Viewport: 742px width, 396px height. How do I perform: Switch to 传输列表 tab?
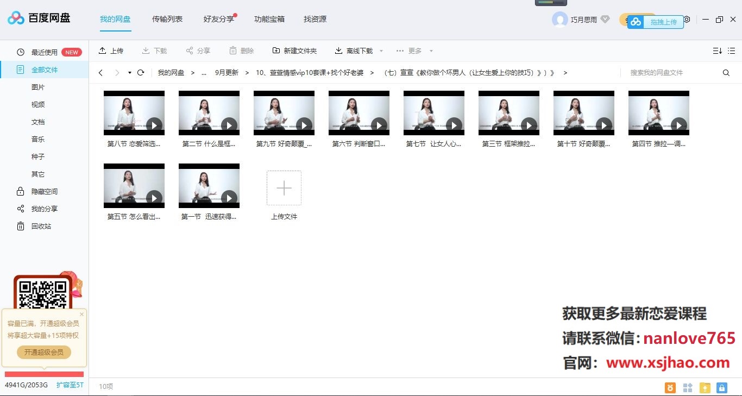coord(167,19)
